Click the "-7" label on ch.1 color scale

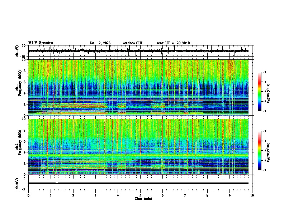pos(264,111)
